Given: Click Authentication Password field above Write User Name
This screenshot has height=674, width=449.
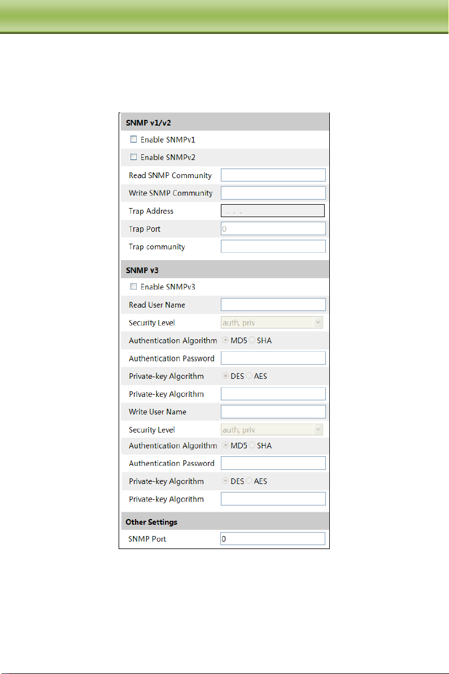Looking at the screenshot, I should [x=273, y=358].
